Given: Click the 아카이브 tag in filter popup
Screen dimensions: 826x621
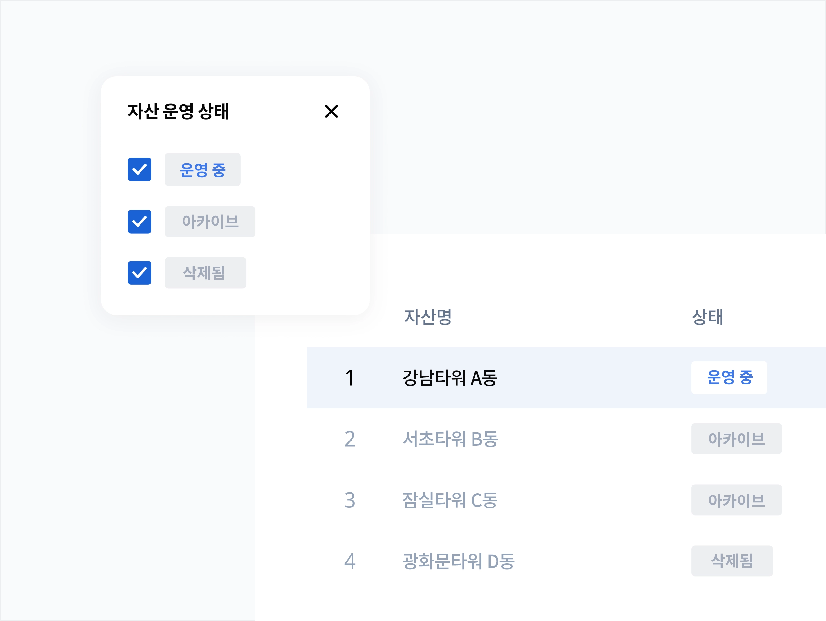Looking at the screenshot, I should [x=210, y=222].
